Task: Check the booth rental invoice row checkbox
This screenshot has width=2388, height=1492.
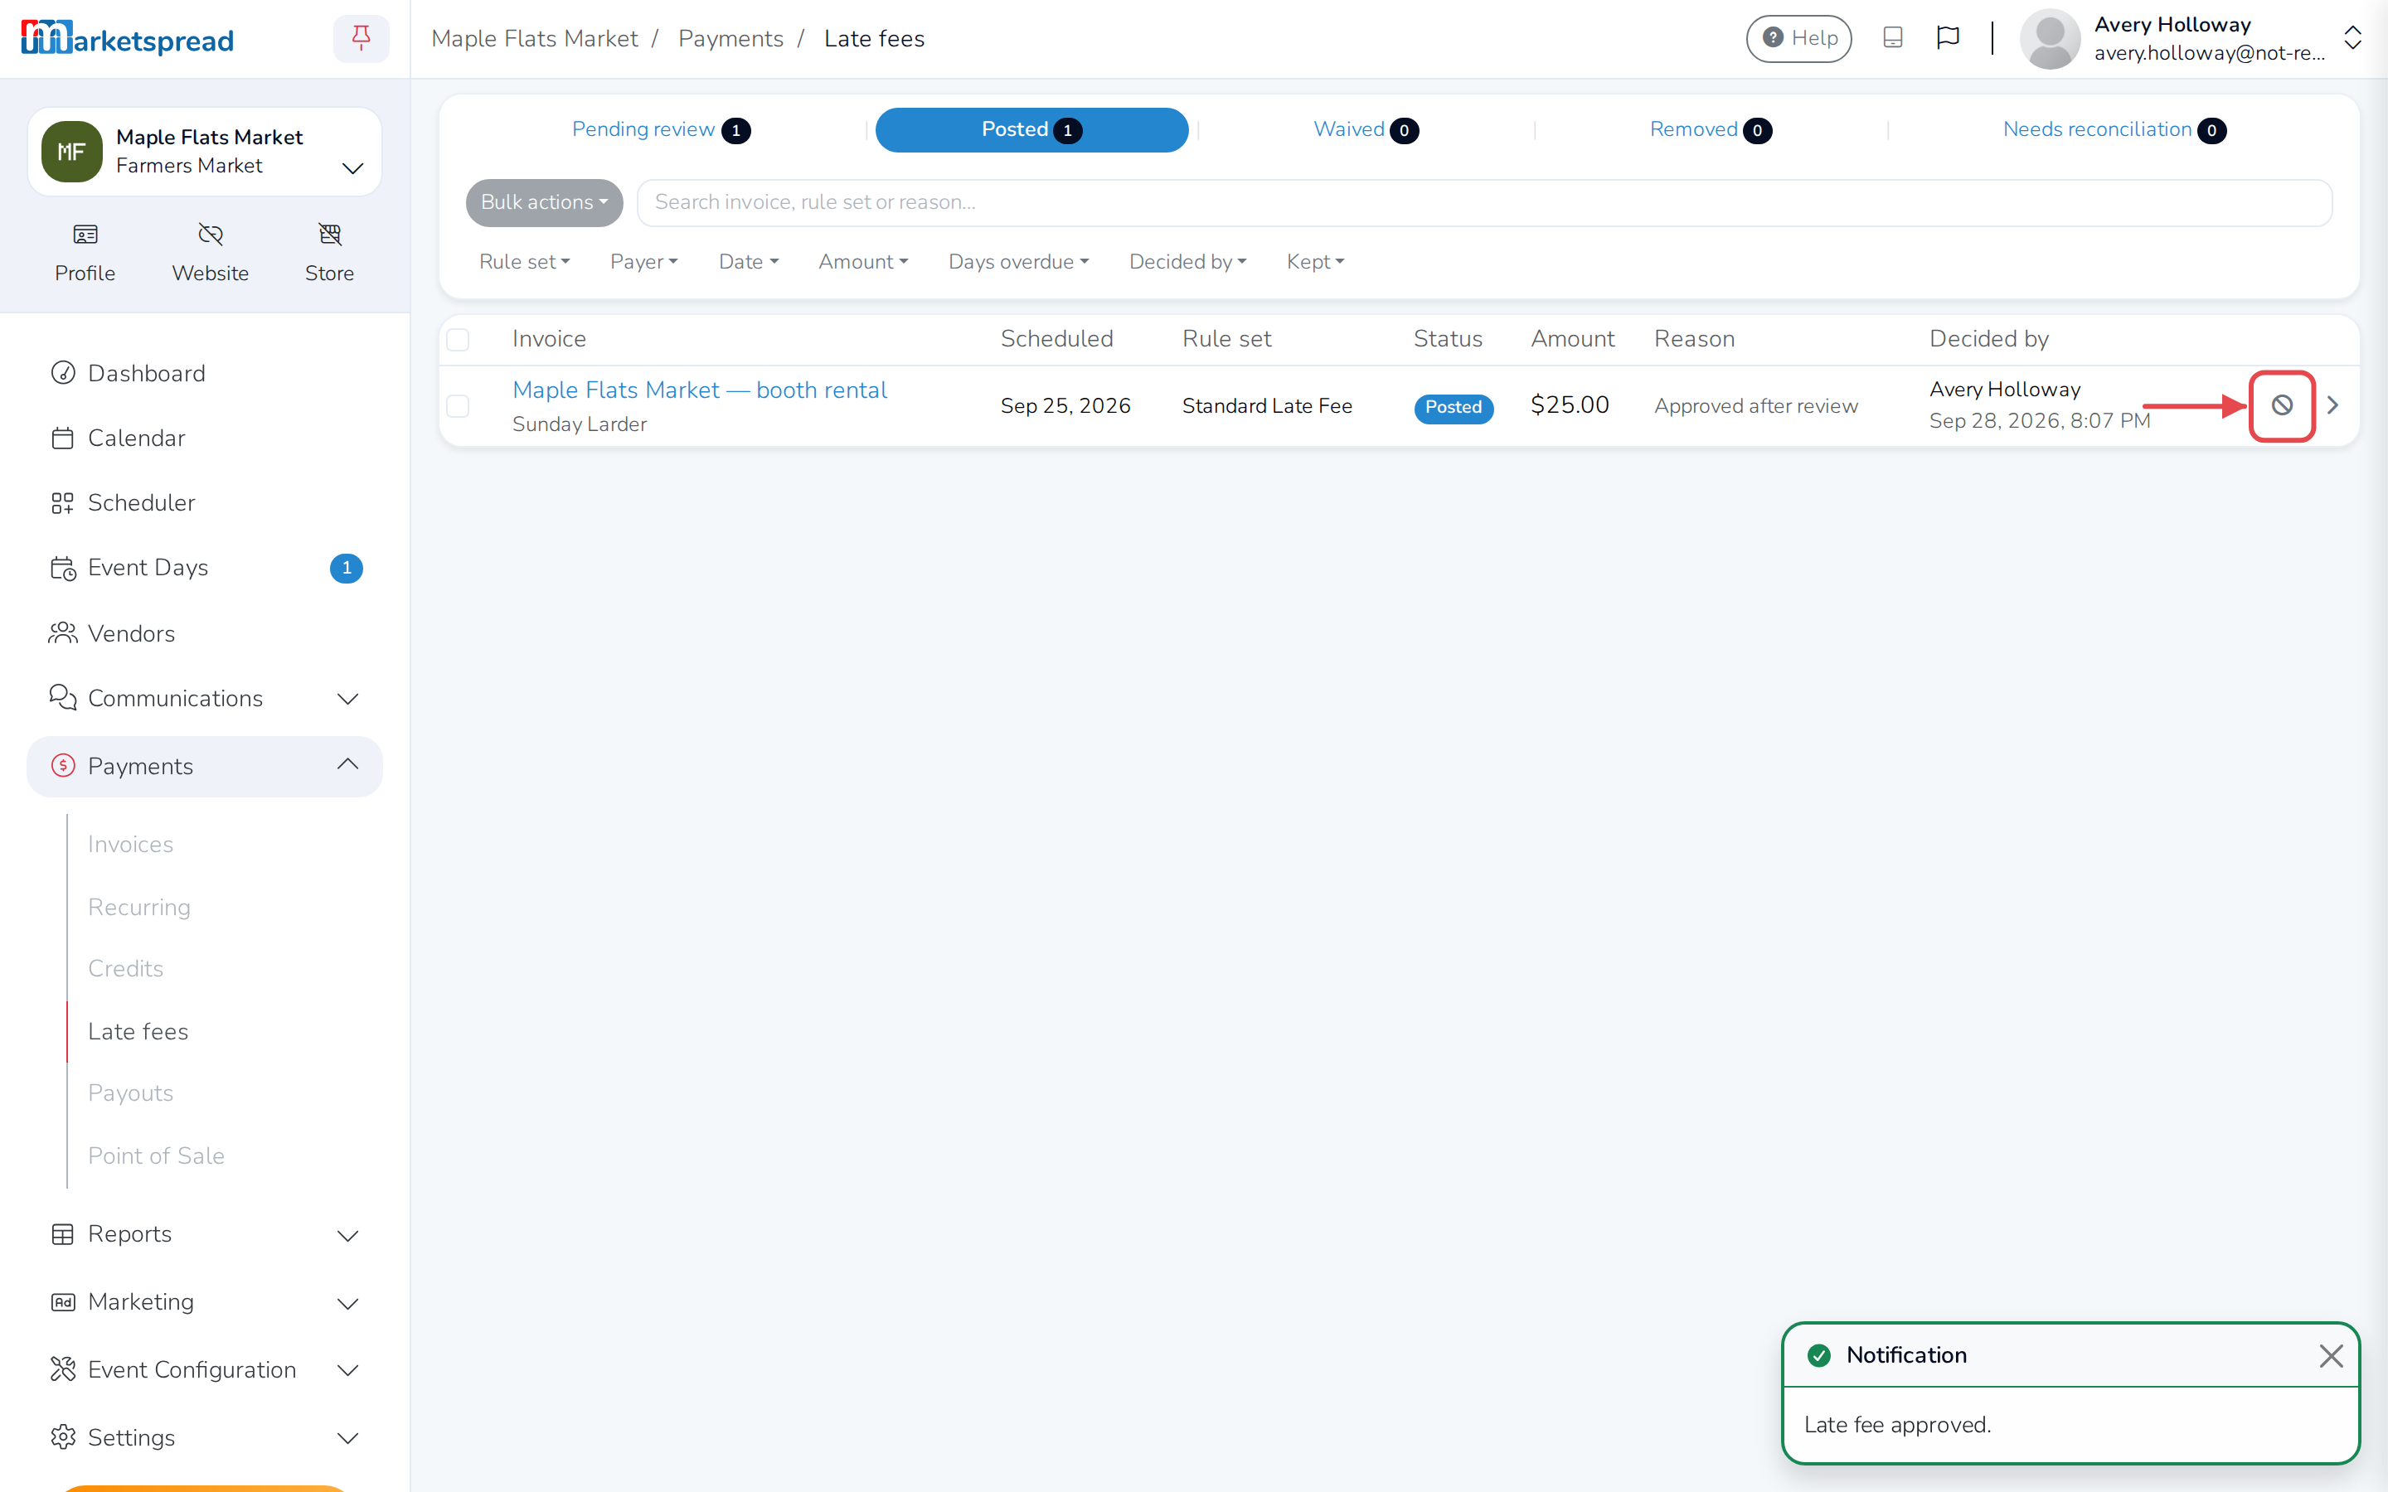Action: [x=458, y=406]
